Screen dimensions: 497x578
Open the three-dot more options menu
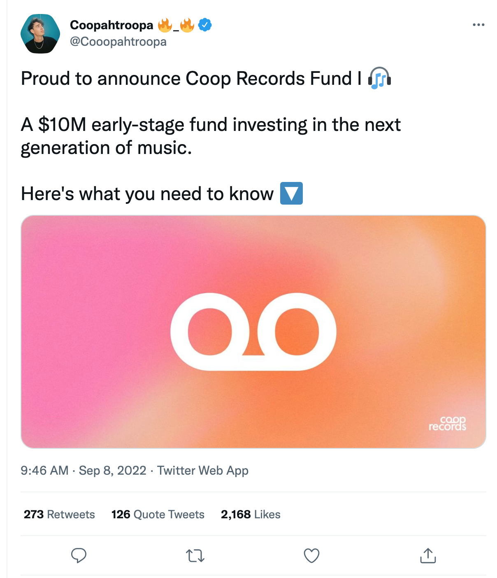tap(478, 25)
